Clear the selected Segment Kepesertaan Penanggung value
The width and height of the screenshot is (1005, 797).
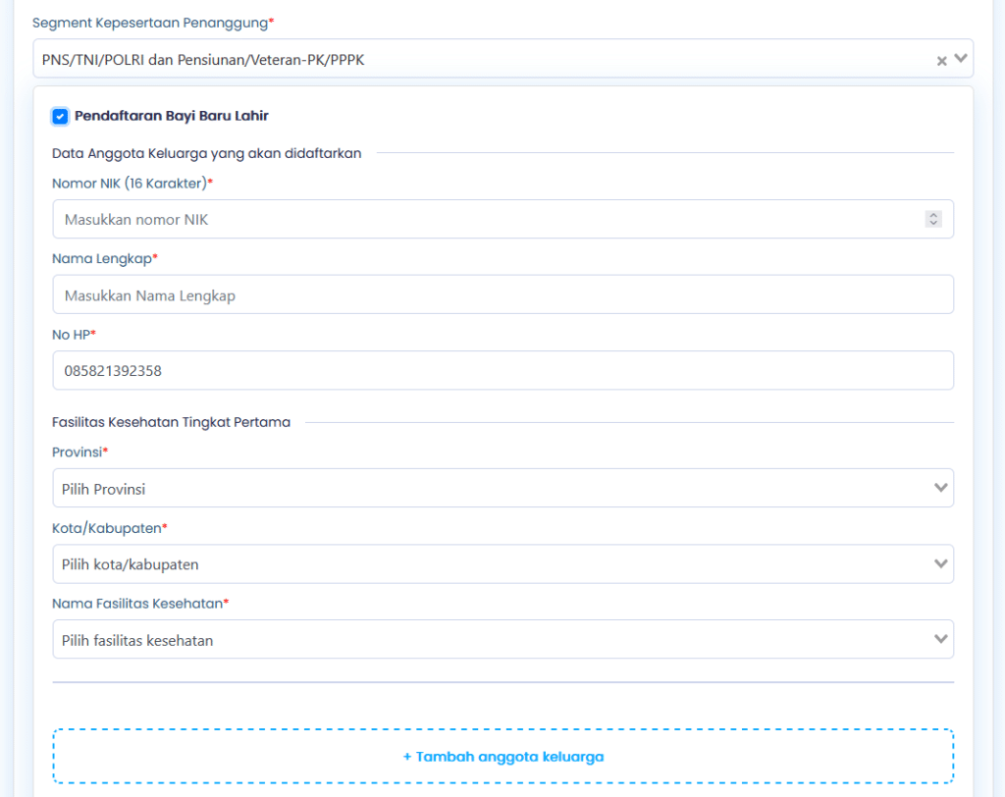point(941,61)
